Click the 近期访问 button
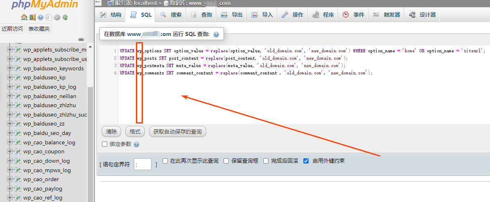Image resolution: width=490 pixels, height=202 pixels. click(12, 29)
